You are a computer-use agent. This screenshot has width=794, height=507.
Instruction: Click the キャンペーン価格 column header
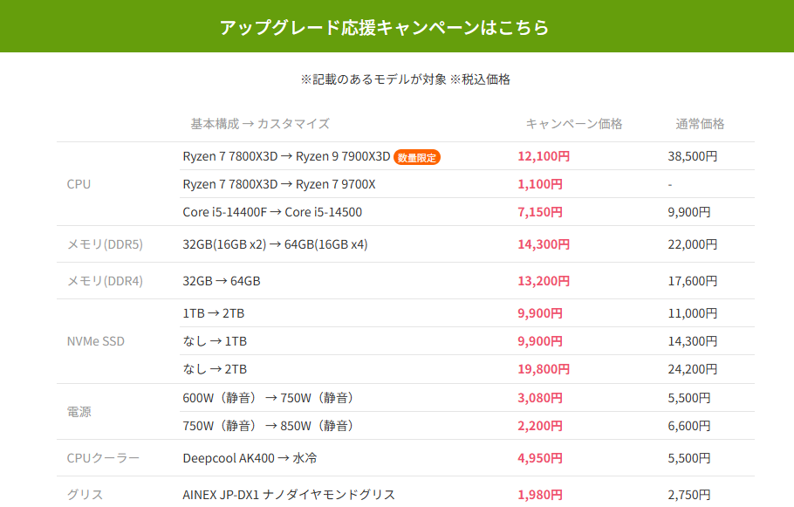click(x=574, y=123)
